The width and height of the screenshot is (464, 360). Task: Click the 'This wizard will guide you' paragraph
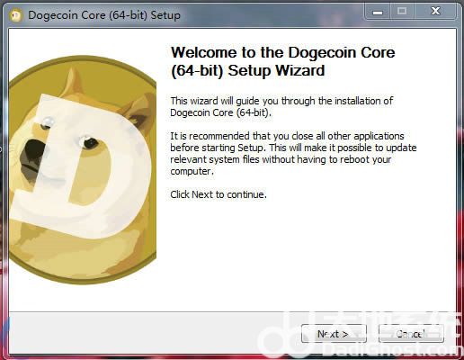coord(281,106)
